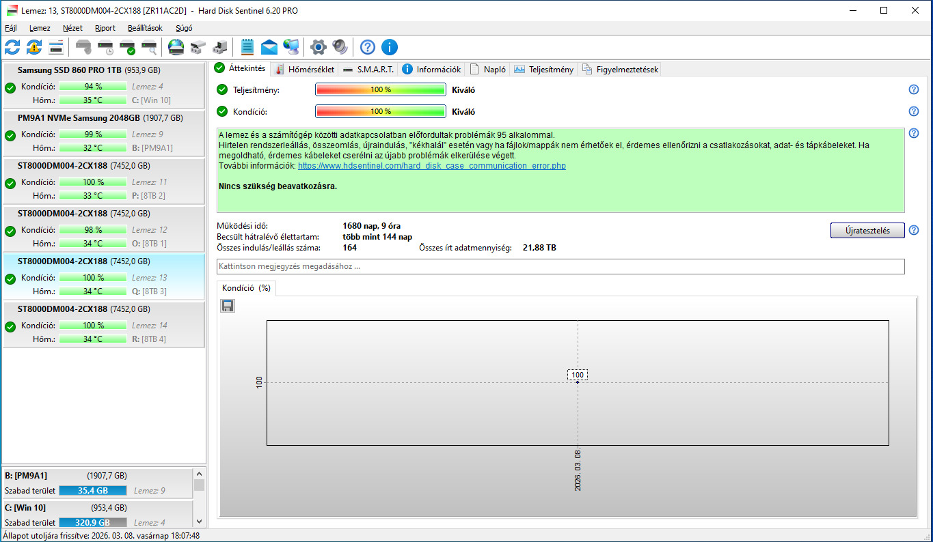Open the Nézet menu
This screenshot has width=933, height=542.
tap(72, 28)
